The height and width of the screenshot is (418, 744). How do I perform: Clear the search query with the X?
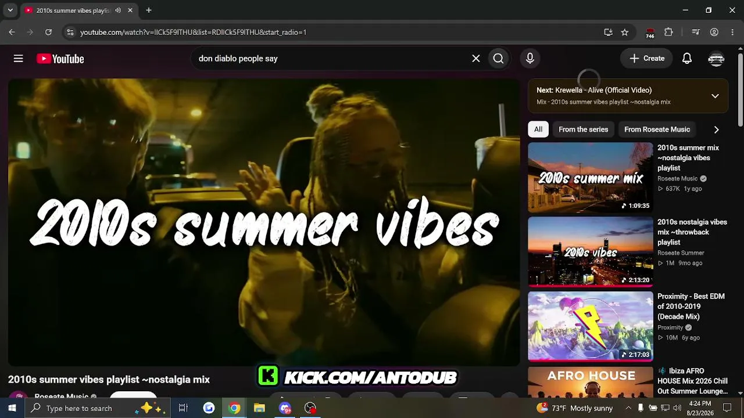[x=476, y=59]
